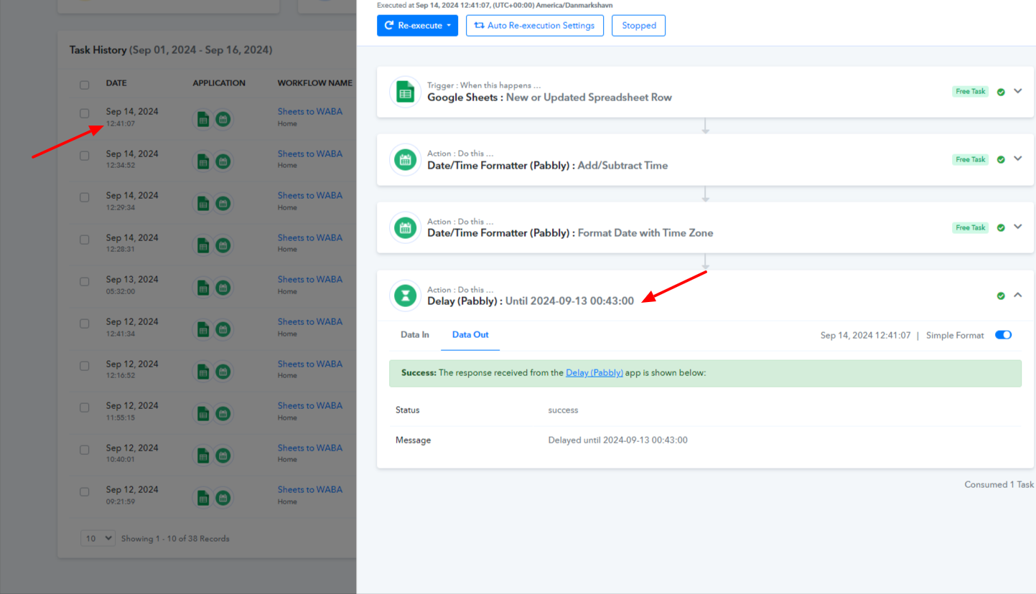Screen dimensions: 1036x594
Task: Check the box for the Sep 14 12:41:07 task
Action: [x=85, y=113]
